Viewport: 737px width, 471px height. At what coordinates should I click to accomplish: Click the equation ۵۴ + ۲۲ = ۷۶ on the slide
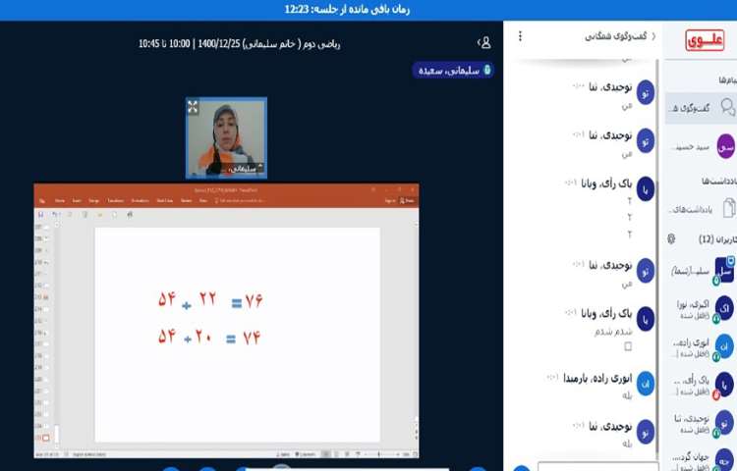point(210,299)
